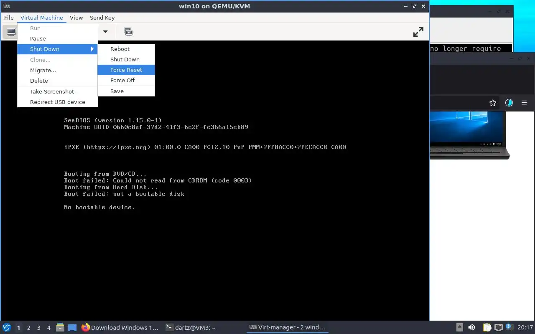Select Pause in Virtual Machine menu
Image resolution: width=535 pixels, height=334 pixels.
tap(58, 38)
